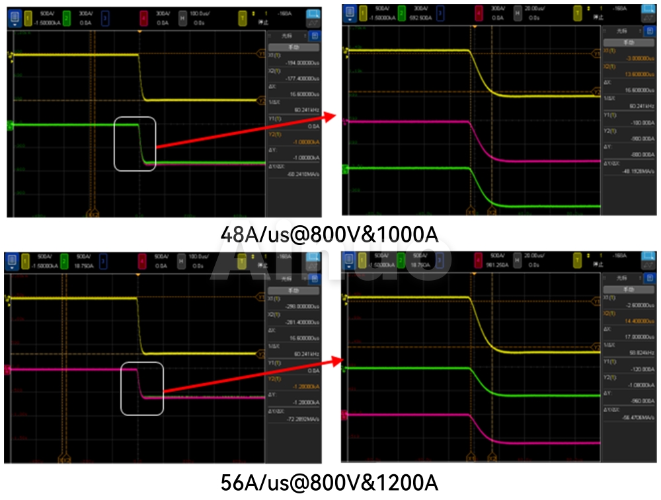This screenshot has height=500, width=661.
Task: Toggle pink channel 4 badge in the bottom-right scope
Action: tap(478, 260)
